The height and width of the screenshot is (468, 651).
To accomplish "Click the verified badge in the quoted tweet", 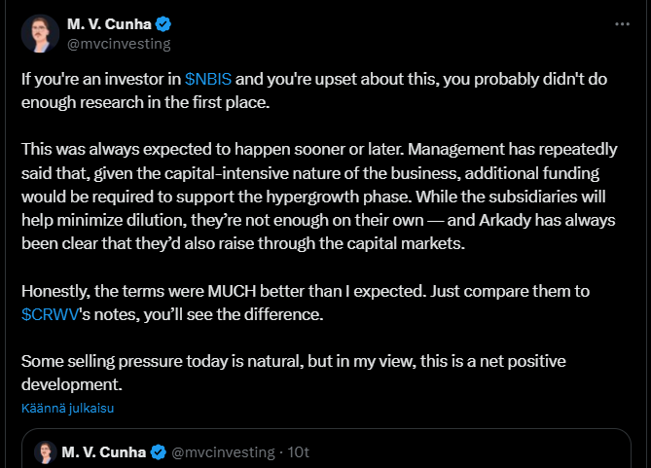I will pos(157,452).
